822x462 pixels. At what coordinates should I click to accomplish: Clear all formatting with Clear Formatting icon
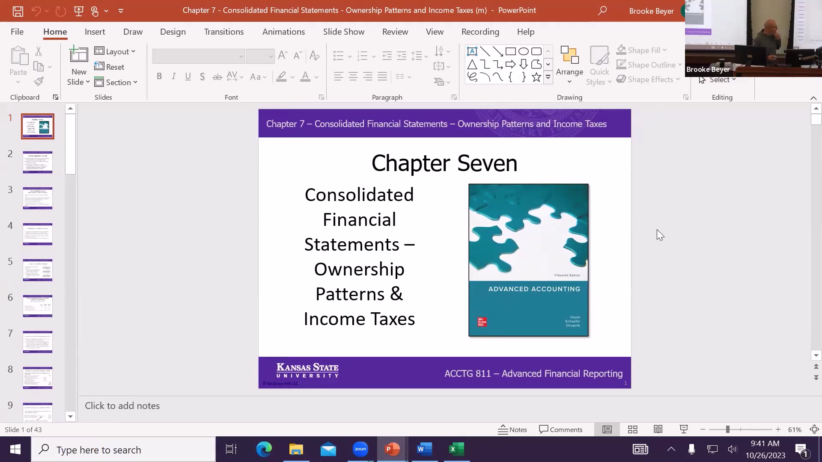pos(315,55)
